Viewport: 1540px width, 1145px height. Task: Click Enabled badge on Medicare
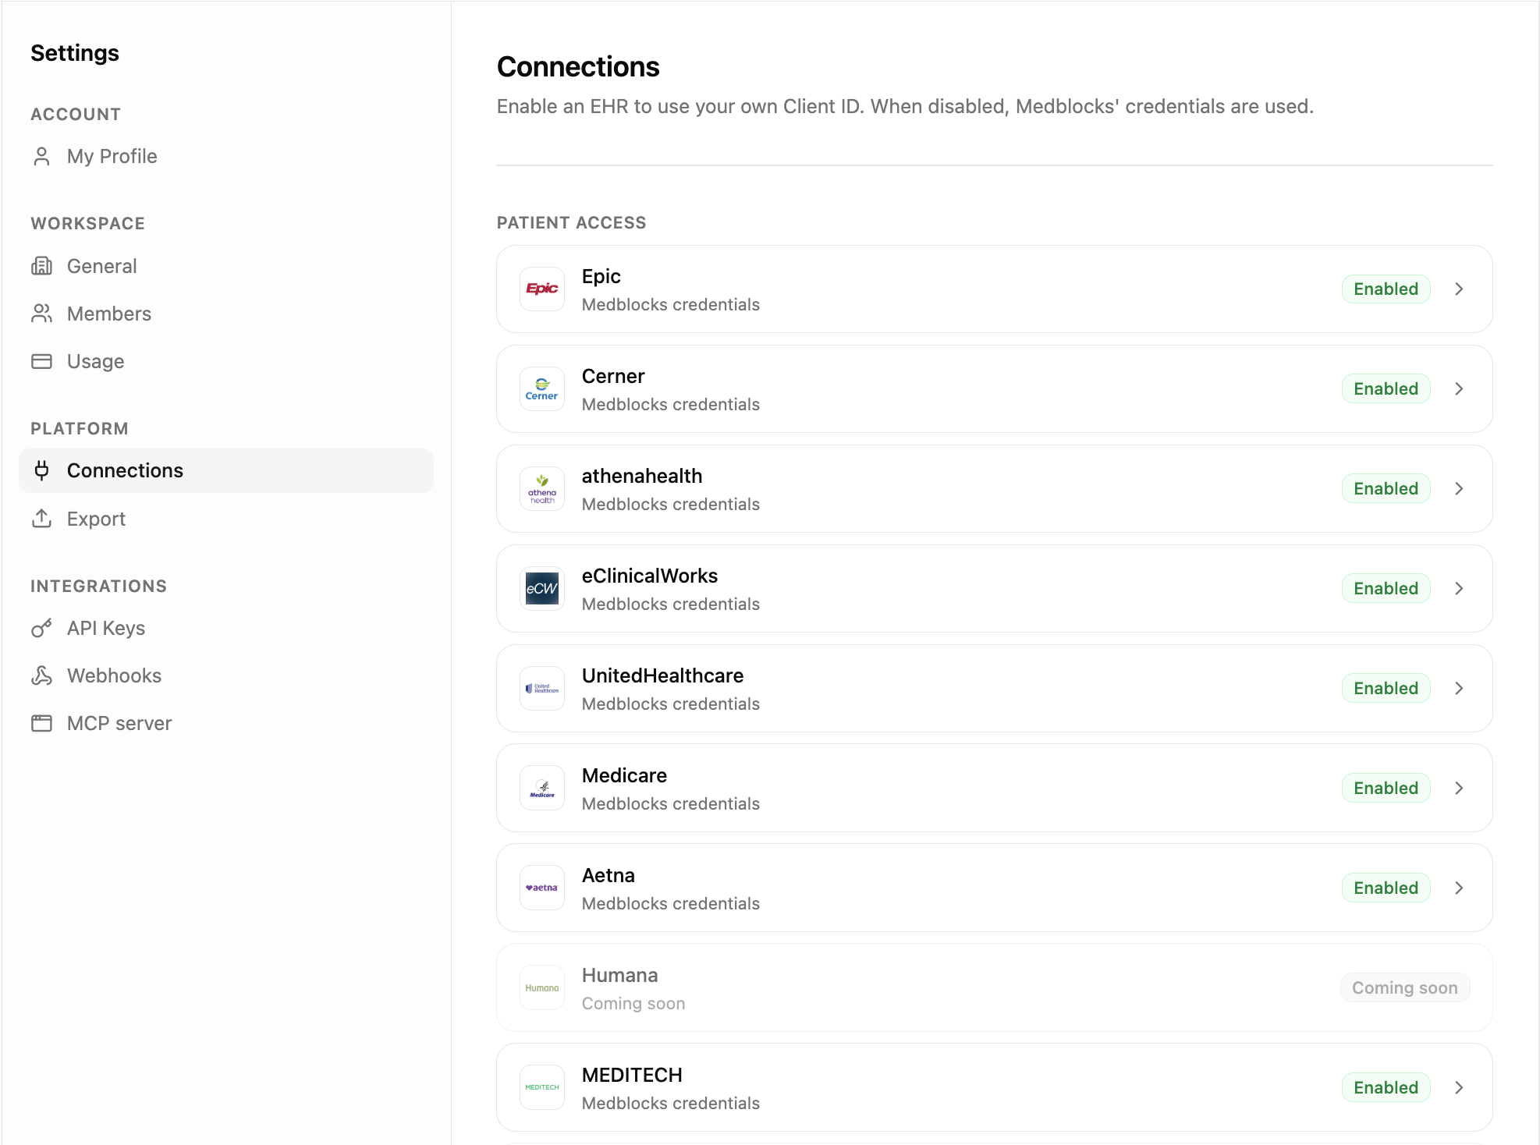pyautogui.click(x=1386, y=788)
